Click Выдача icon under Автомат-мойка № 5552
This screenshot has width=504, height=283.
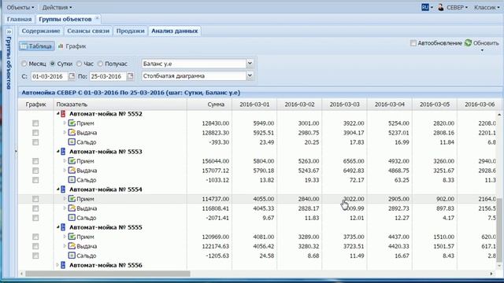click(x=72, y=133)
